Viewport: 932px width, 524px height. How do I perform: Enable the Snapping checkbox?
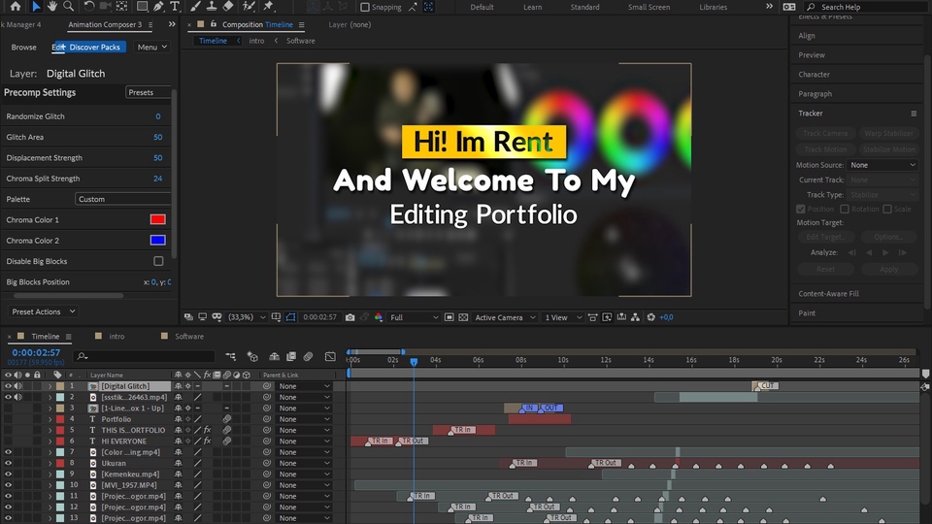tap(365, 7)
